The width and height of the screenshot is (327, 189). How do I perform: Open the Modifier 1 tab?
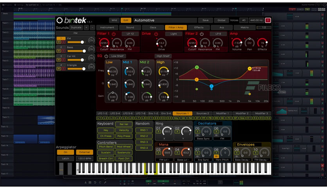pyautogui.click(x=222, y=114)
